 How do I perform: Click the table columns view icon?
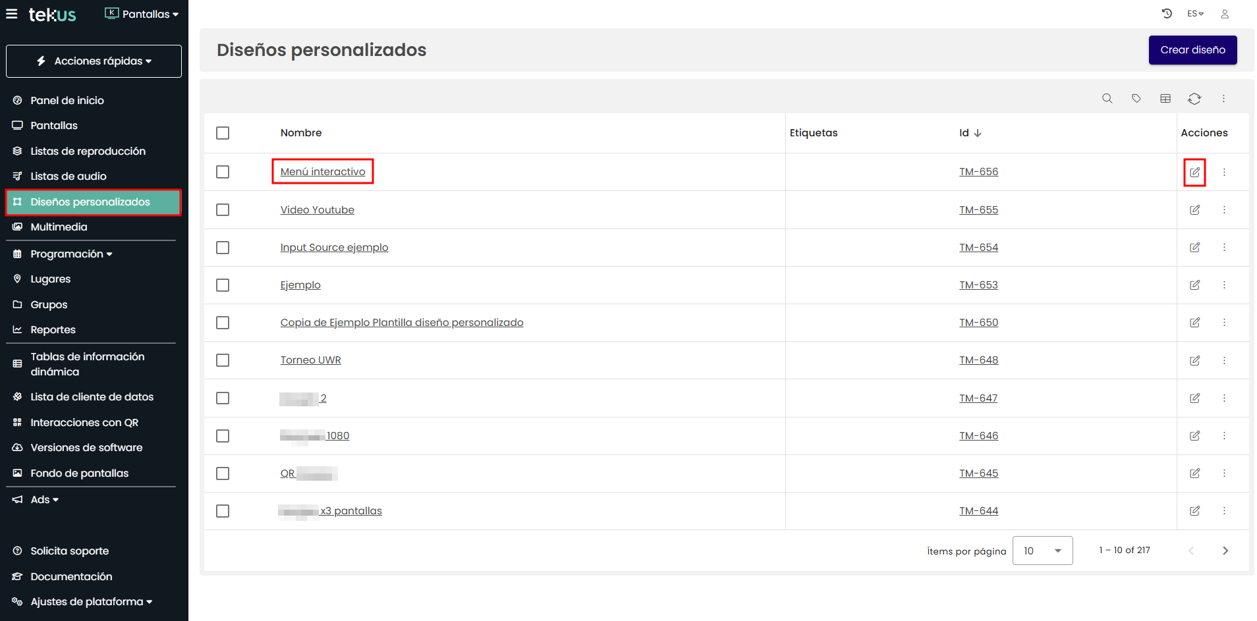point(1165,99)
